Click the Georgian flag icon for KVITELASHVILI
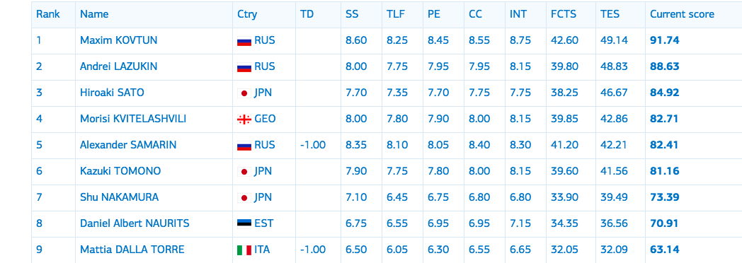The height and width of the screenshot is (263, 742). (244, 119)
